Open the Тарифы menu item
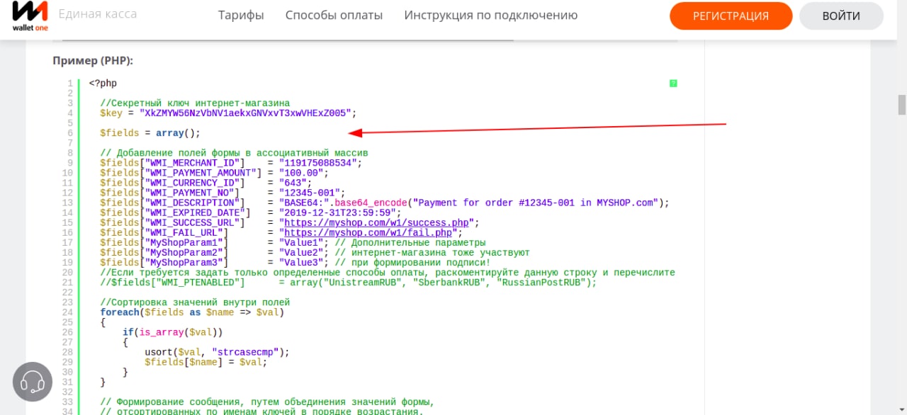907x415 pixels. tap(241, 15)
